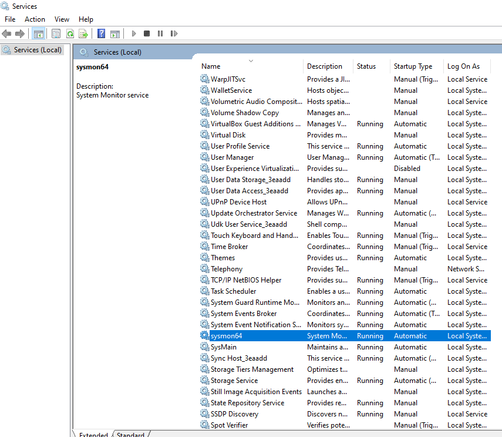Open the Action menu
The image size is (502, 437).
[35, 19]
